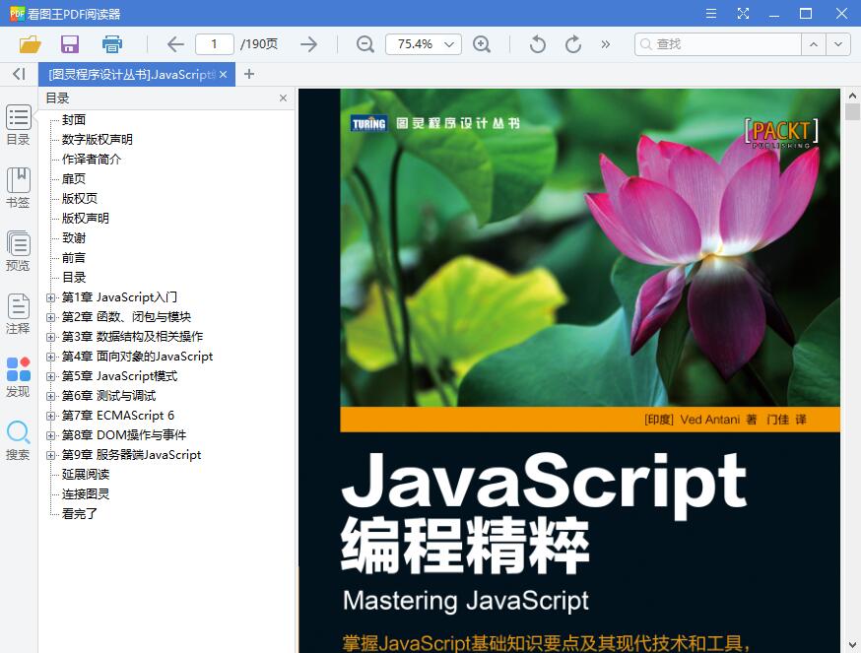Expand 第7章 ECMAScript 6 node

pyautogui.click(x=50, y=417)
